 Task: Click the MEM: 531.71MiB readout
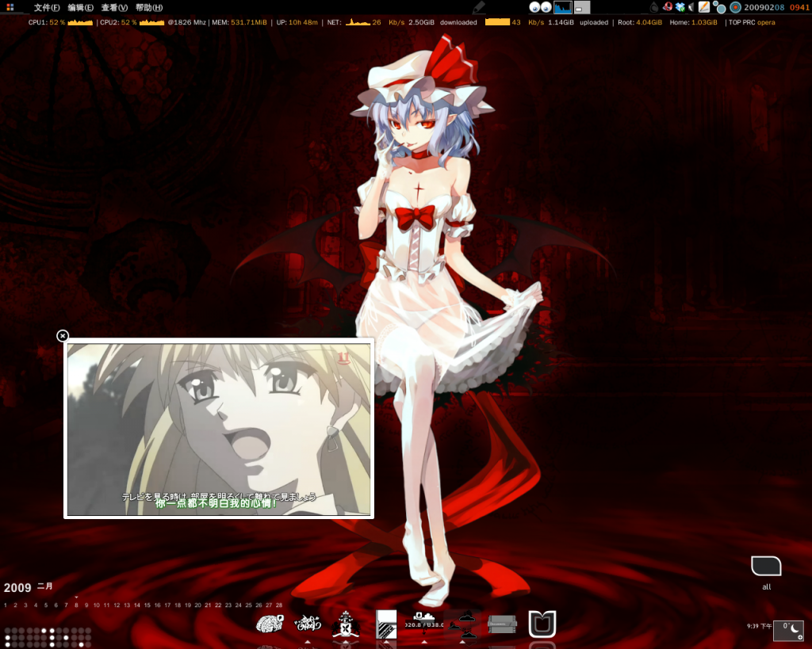click(239, 22)
